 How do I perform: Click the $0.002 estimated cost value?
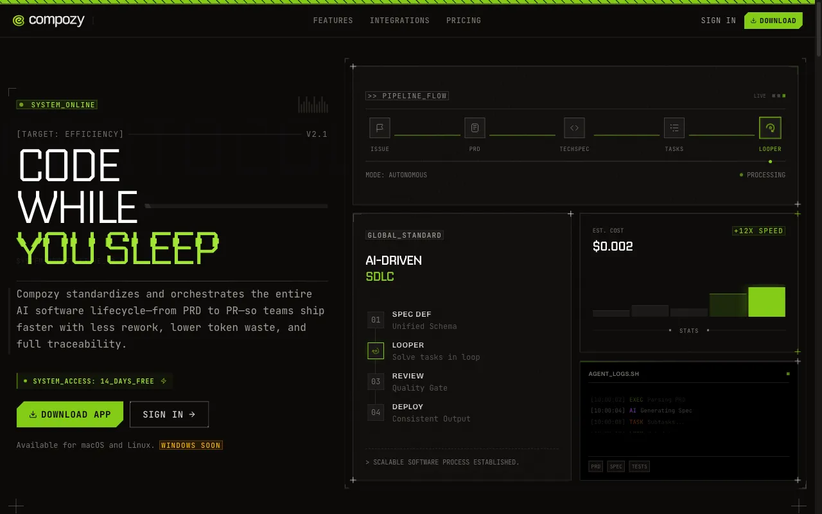point(613,246)
